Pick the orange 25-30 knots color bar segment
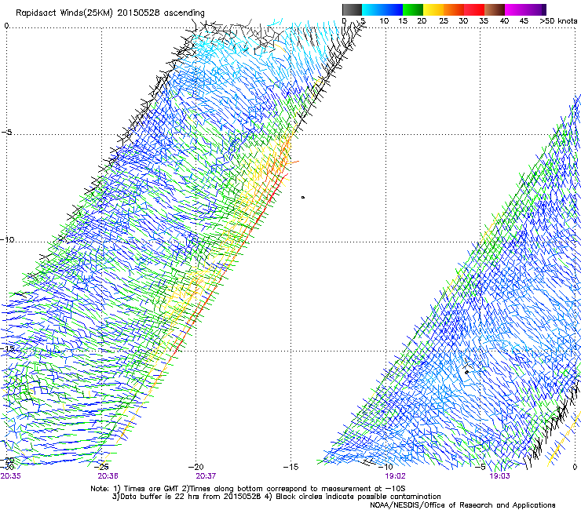The width and height of the screenshot is (581, 510). click(454, 9)
